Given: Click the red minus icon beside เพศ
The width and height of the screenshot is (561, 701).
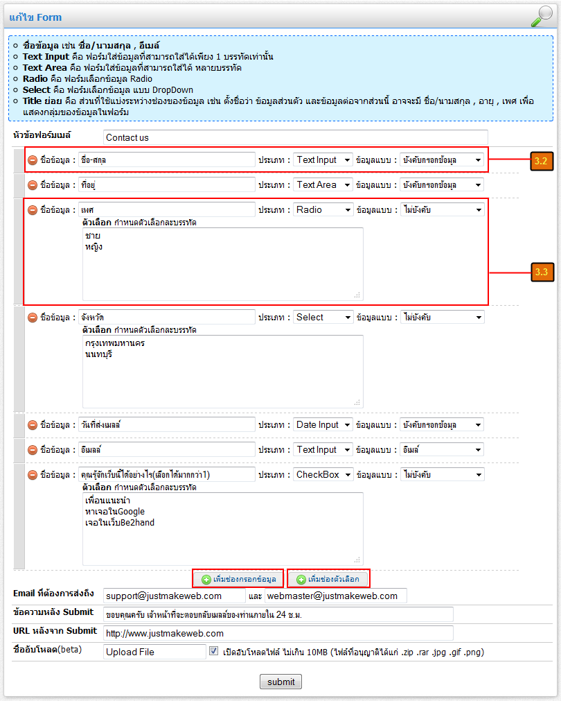Looking at the screenshot, I should (x=33, y=210).
